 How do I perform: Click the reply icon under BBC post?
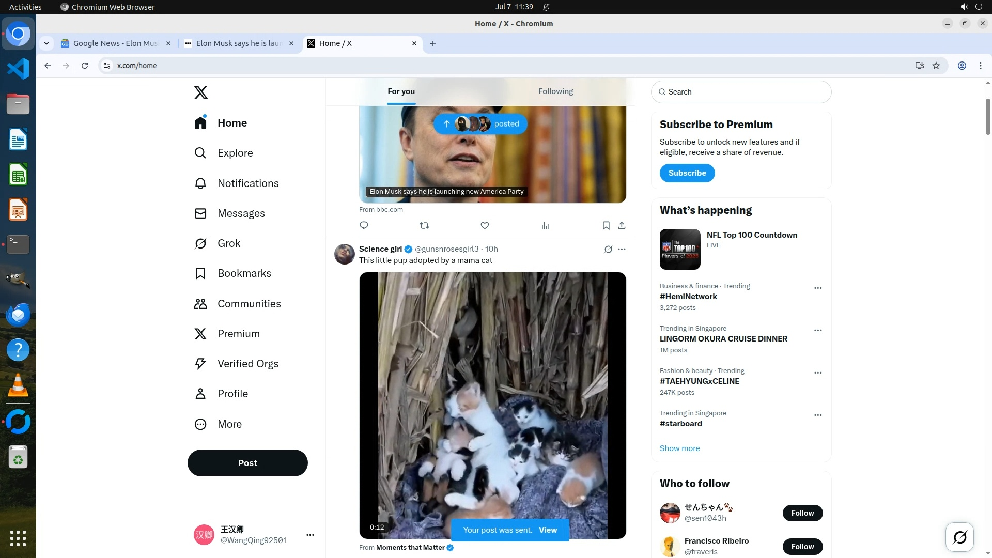point(364,225)
